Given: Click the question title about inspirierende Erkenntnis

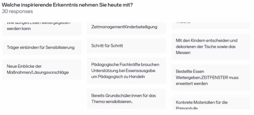Looking at the screenshot, I should 67,5.
